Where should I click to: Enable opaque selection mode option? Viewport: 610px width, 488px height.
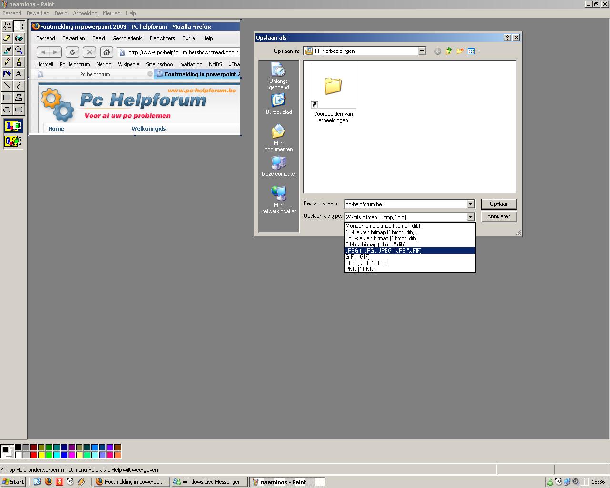click(x=13, y=127)
